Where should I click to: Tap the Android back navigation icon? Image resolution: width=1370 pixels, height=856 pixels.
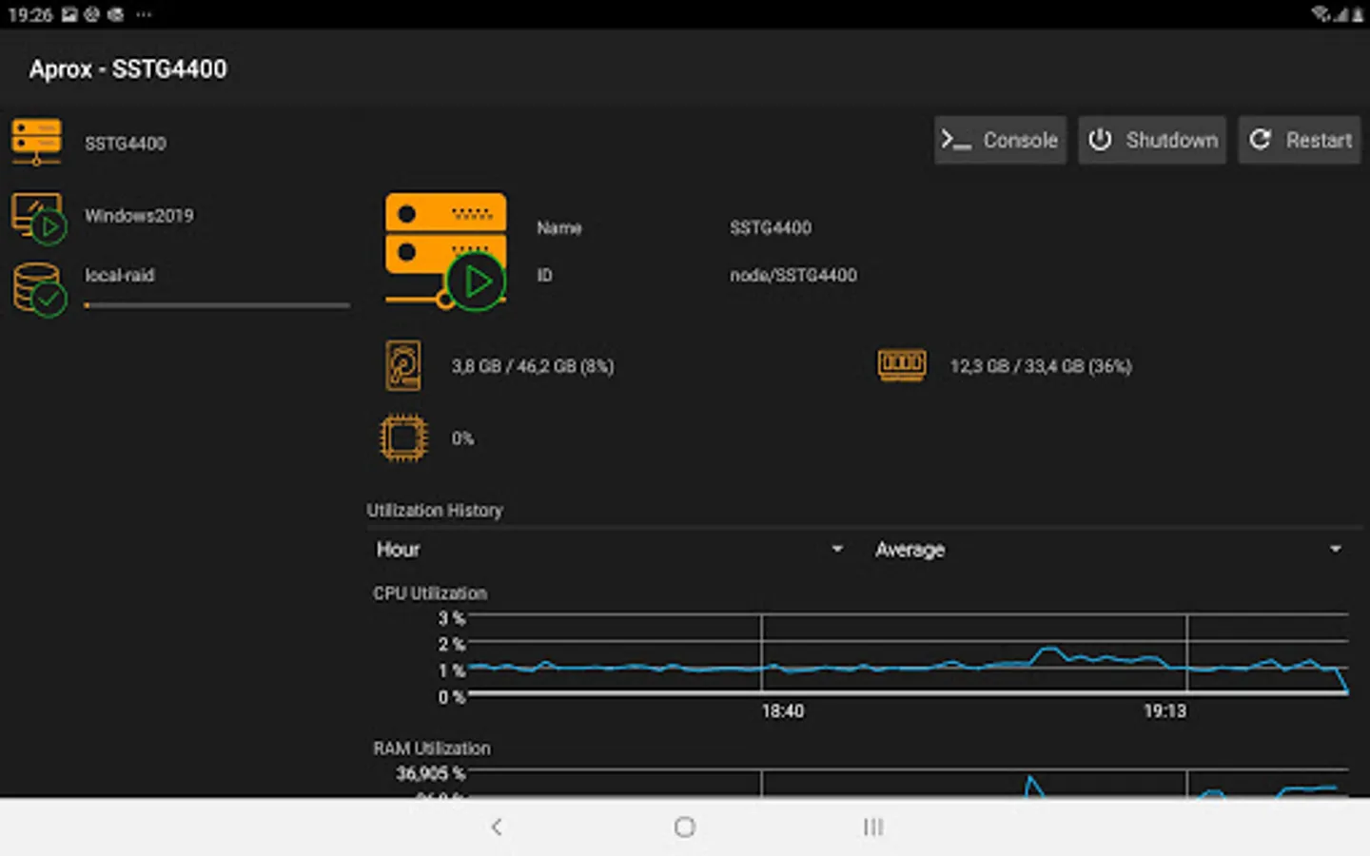[497, 827]
